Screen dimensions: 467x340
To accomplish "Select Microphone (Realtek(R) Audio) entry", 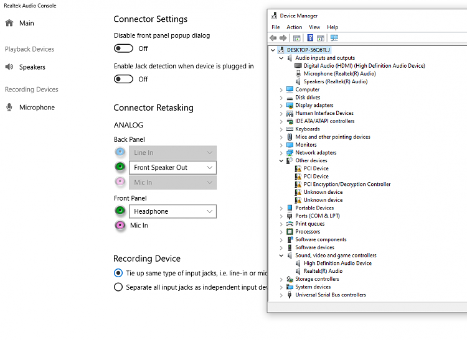I will (339, 73).
